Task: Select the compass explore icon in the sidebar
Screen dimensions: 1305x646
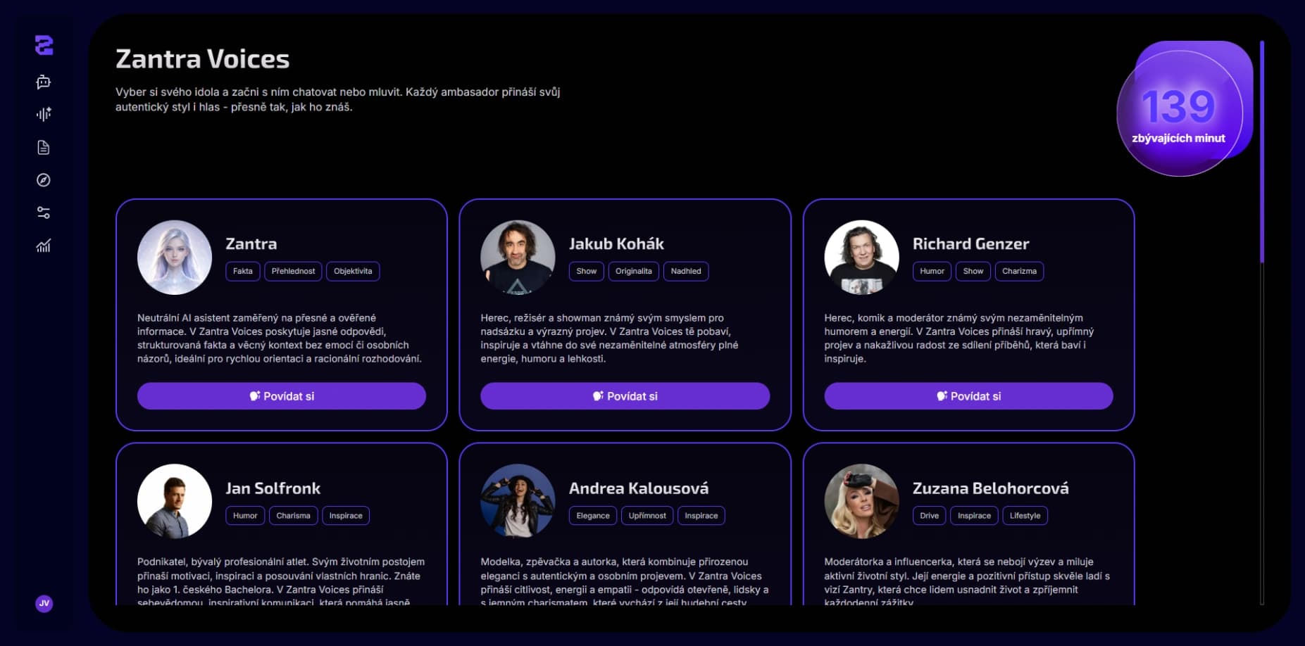Action: click(44, 181)
